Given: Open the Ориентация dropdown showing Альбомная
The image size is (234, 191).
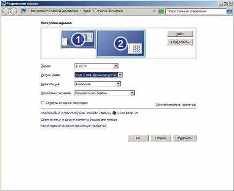Looking at the screenshot, I should click(x=98, y=84).
